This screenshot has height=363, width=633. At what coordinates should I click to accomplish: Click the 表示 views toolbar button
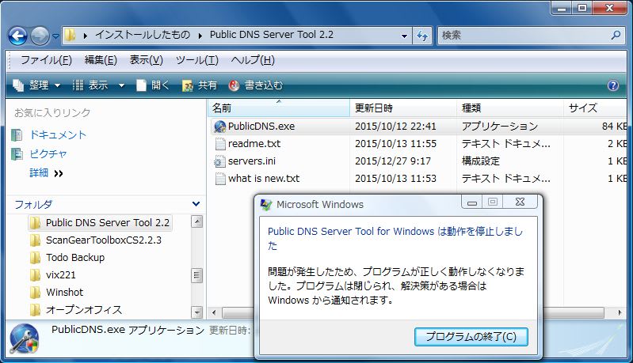pyautogui.click(x=90, y=85)
